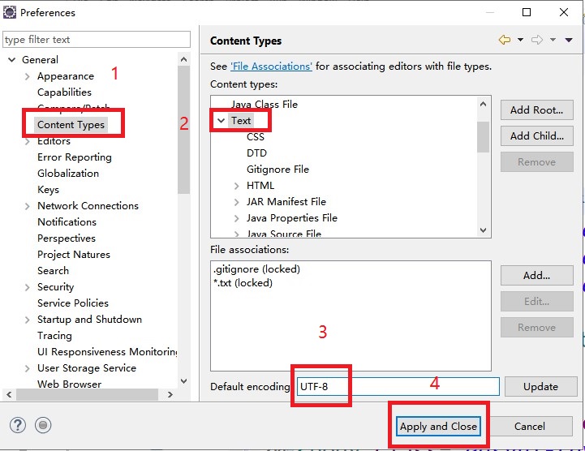The height and width of the screenshot is (451, 585).
Task: Select Perspectives preference page
Action: [67, 238]
